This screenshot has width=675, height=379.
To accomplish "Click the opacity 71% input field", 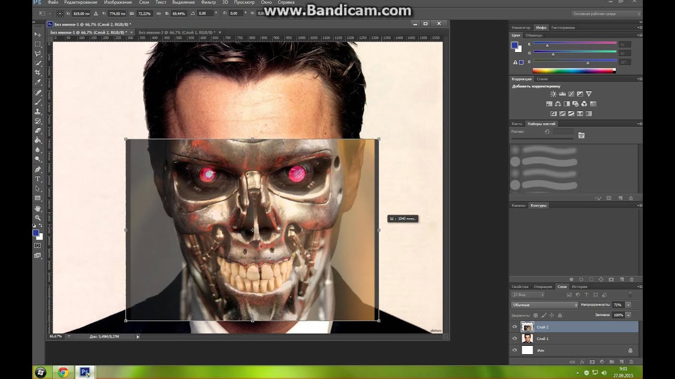I will click(618, 305).
